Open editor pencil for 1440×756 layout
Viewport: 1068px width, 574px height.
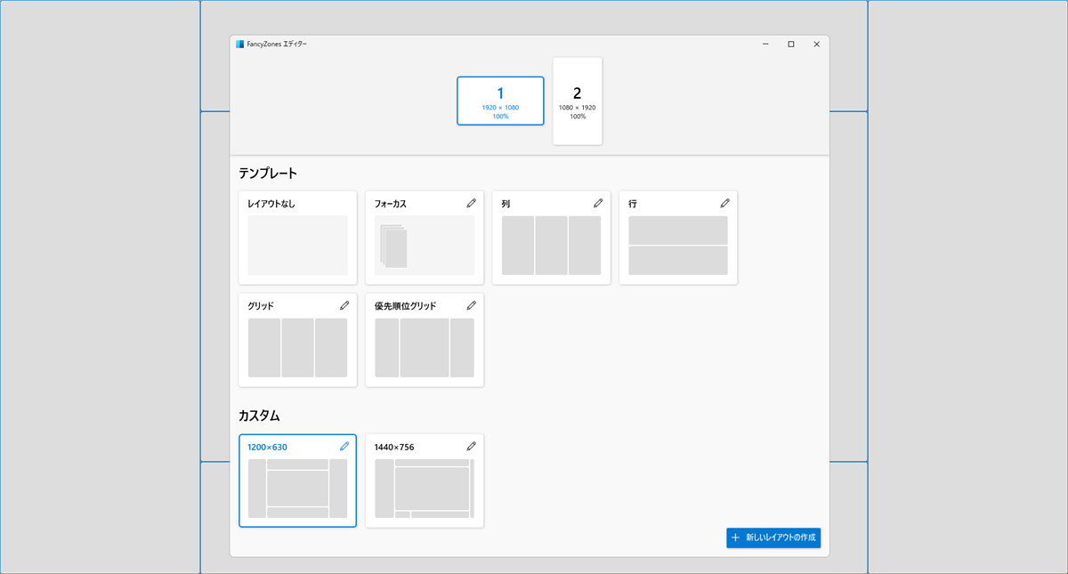tap(471, 447)
